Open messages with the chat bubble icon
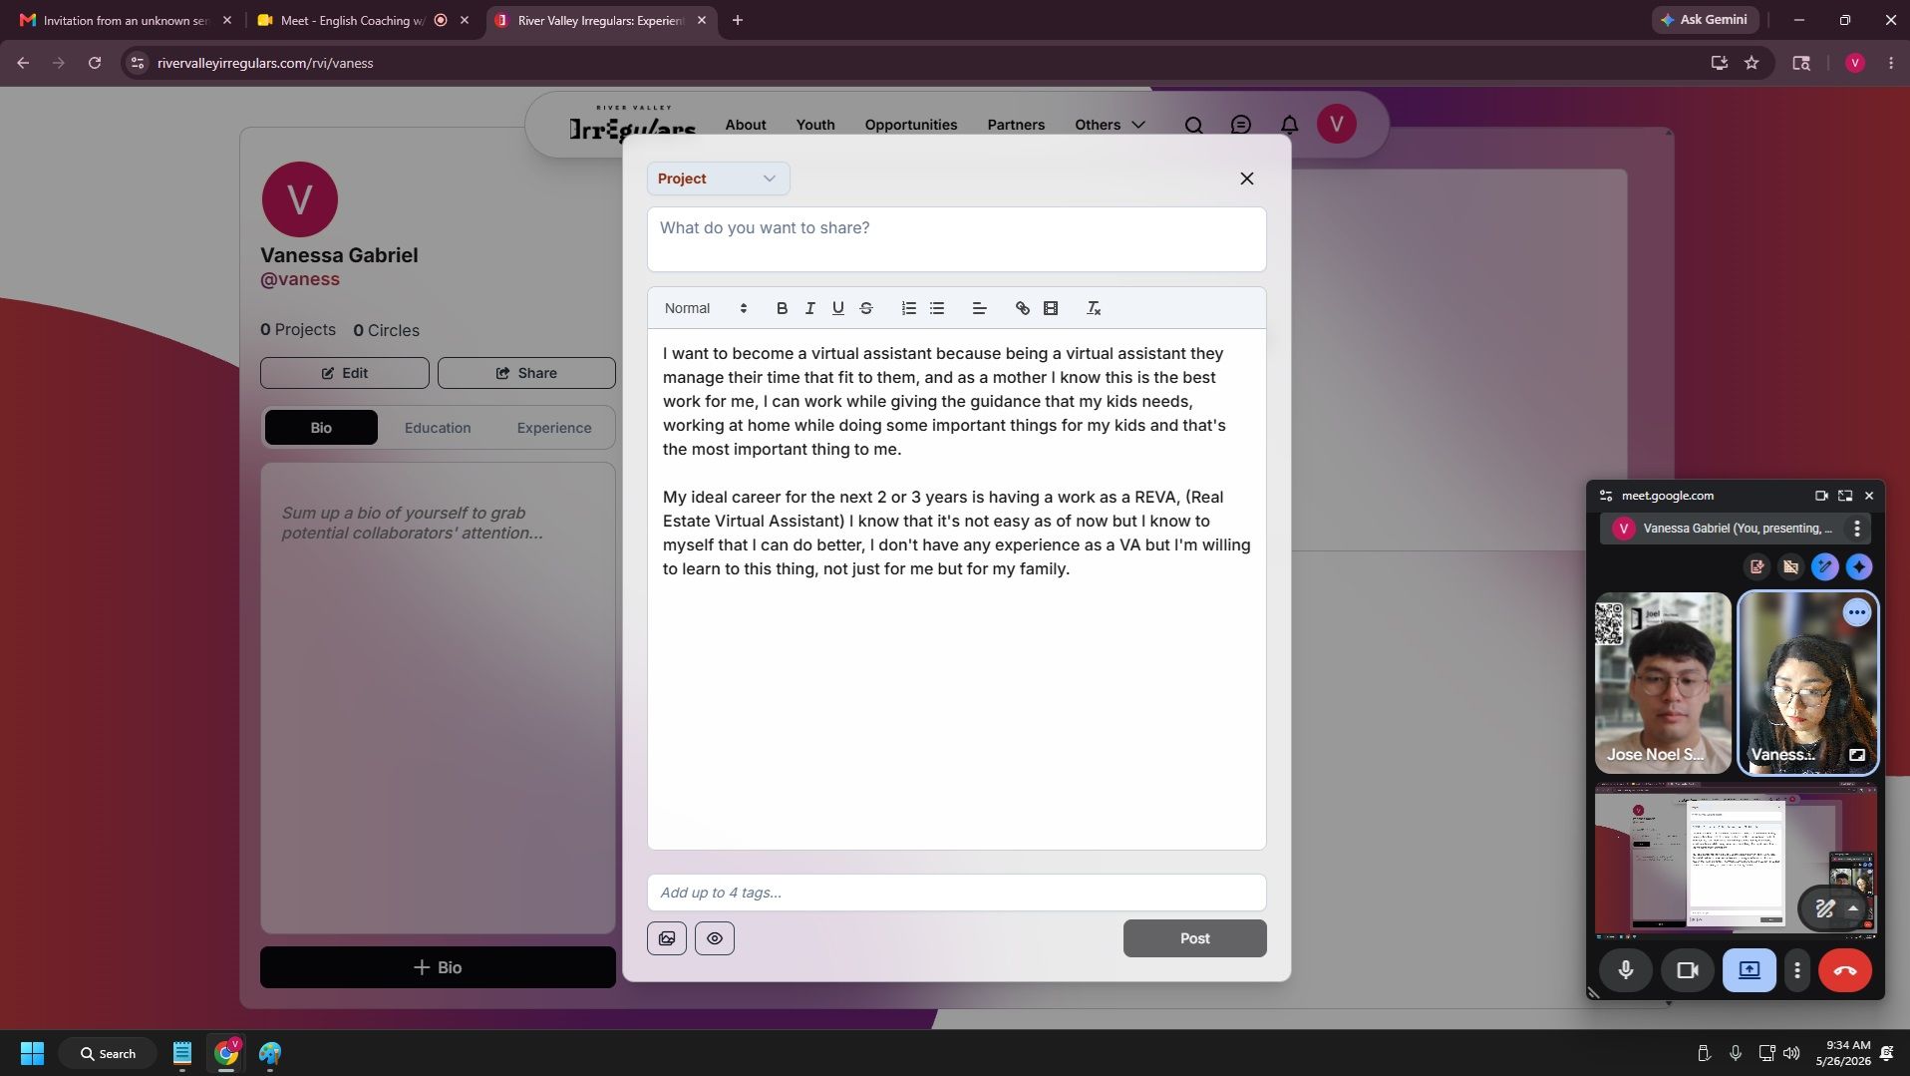This screenshot has width=1910, height=1076. (1241, 125)
